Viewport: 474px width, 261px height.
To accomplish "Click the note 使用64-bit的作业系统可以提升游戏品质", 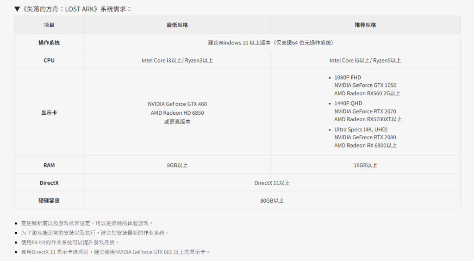I will pyautogui.click(x=70, y=242).
